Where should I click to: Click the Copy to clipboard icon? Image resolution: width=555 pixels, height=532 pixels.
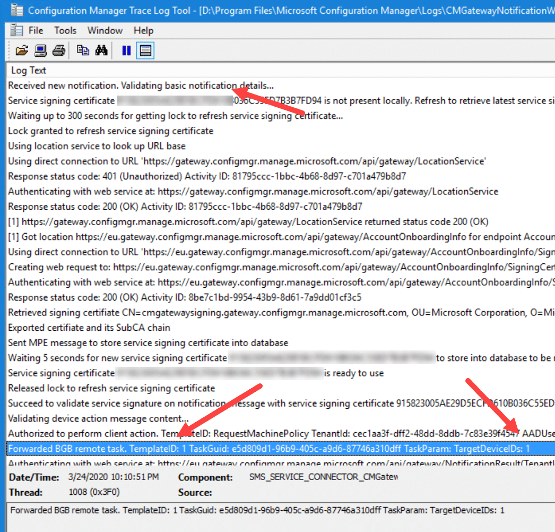[x=83, y=50]
